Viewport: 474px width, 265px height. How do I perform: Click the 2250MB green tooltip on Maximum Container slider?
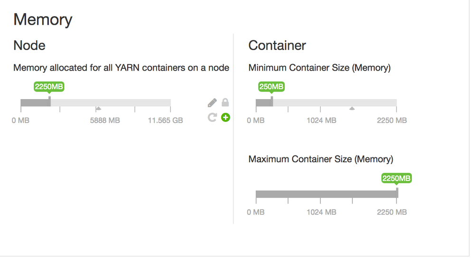[397, 178]
